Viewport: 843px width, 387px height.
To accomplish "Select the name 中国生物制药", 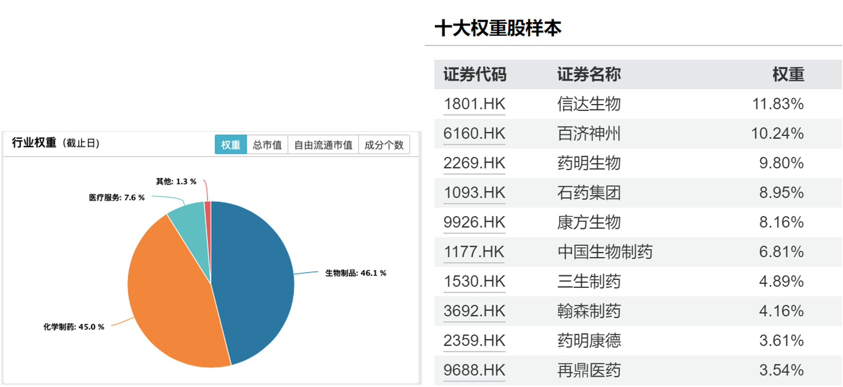I will pyautogui.click(x=605, y=252).
